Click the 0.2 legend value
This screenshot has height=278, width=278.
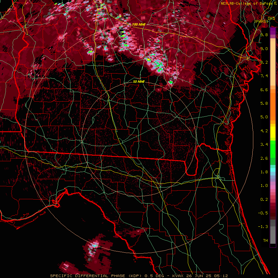pos(264,200)
